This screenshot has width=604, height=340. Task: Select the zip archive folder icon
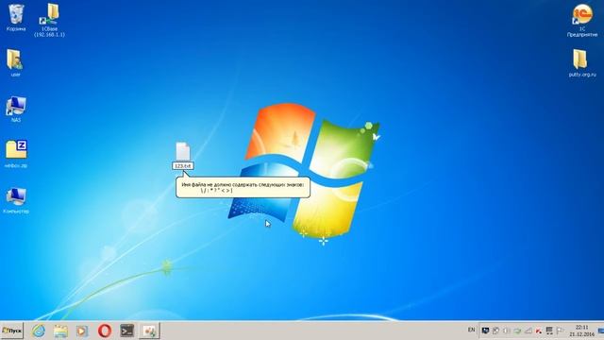tap(16, 154)
